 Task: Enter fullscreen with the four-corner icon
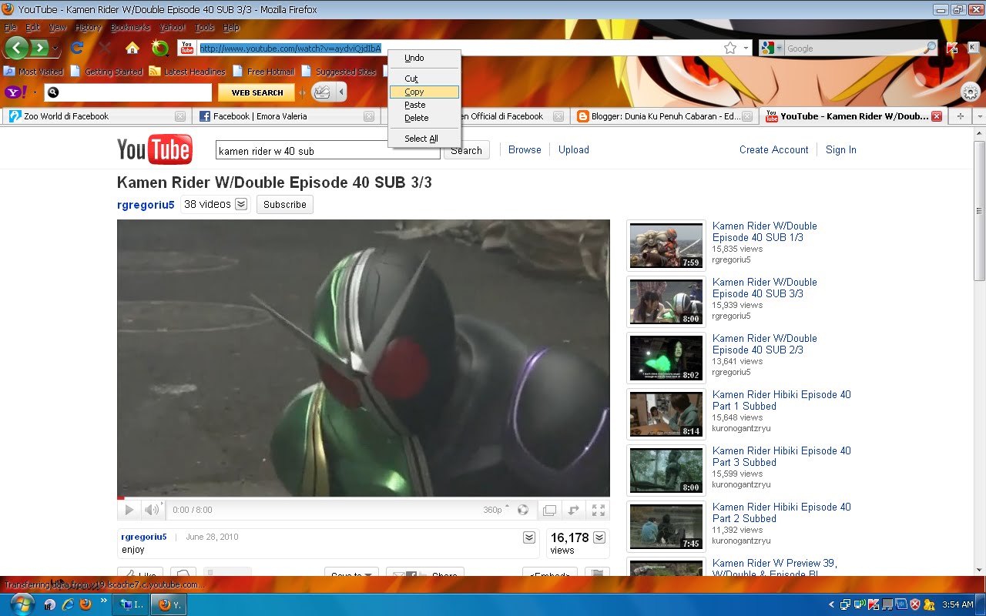click(x=598, y=510)
